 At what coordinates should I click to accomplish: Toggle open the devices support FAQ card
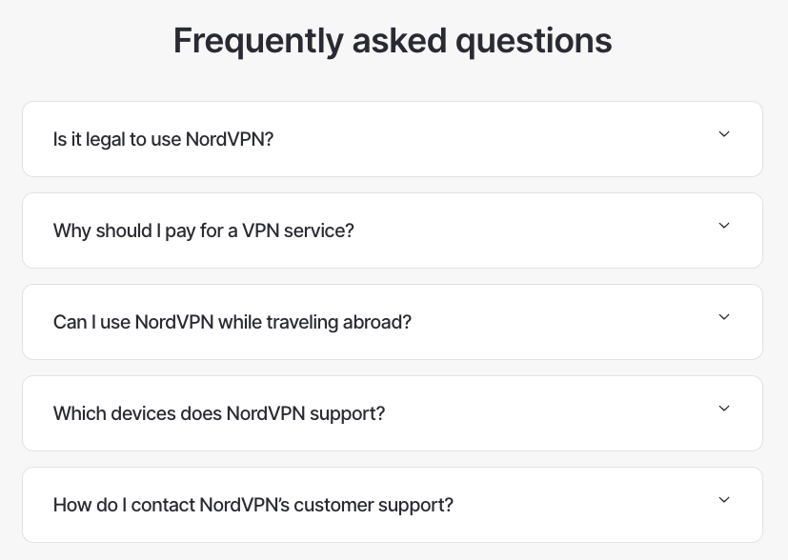393,413
